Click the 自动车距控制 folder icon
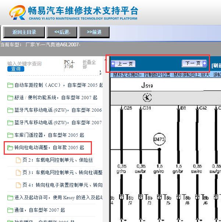The height and width of the screenshot is (222, 221). coord(10,85)
